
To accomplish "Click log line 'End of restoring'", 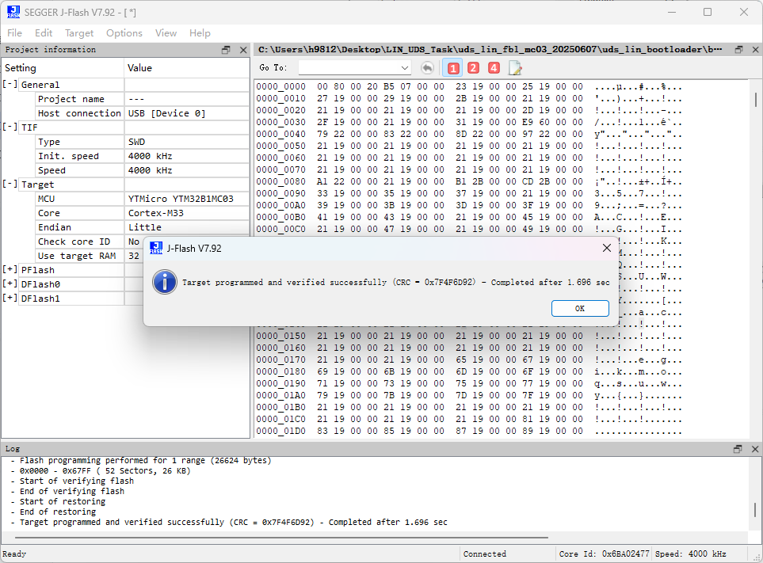I will tap(57, 512).
